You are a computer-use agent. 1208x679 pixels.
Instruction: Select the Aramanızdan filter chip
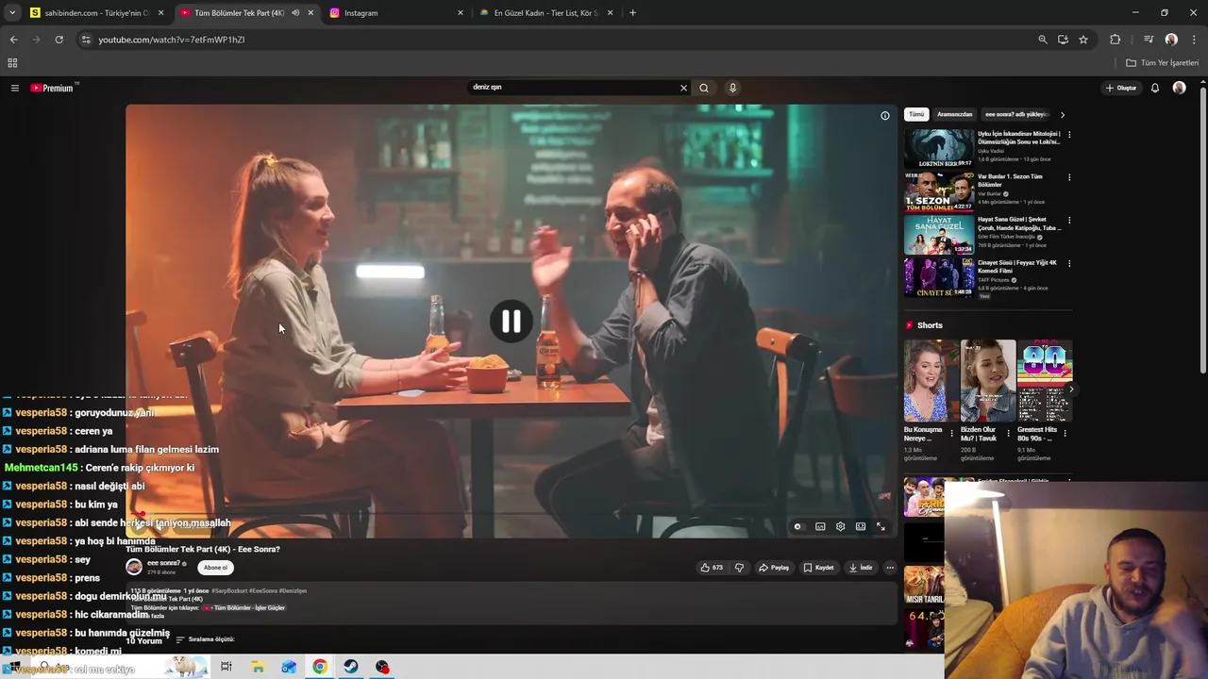[954, 114]
